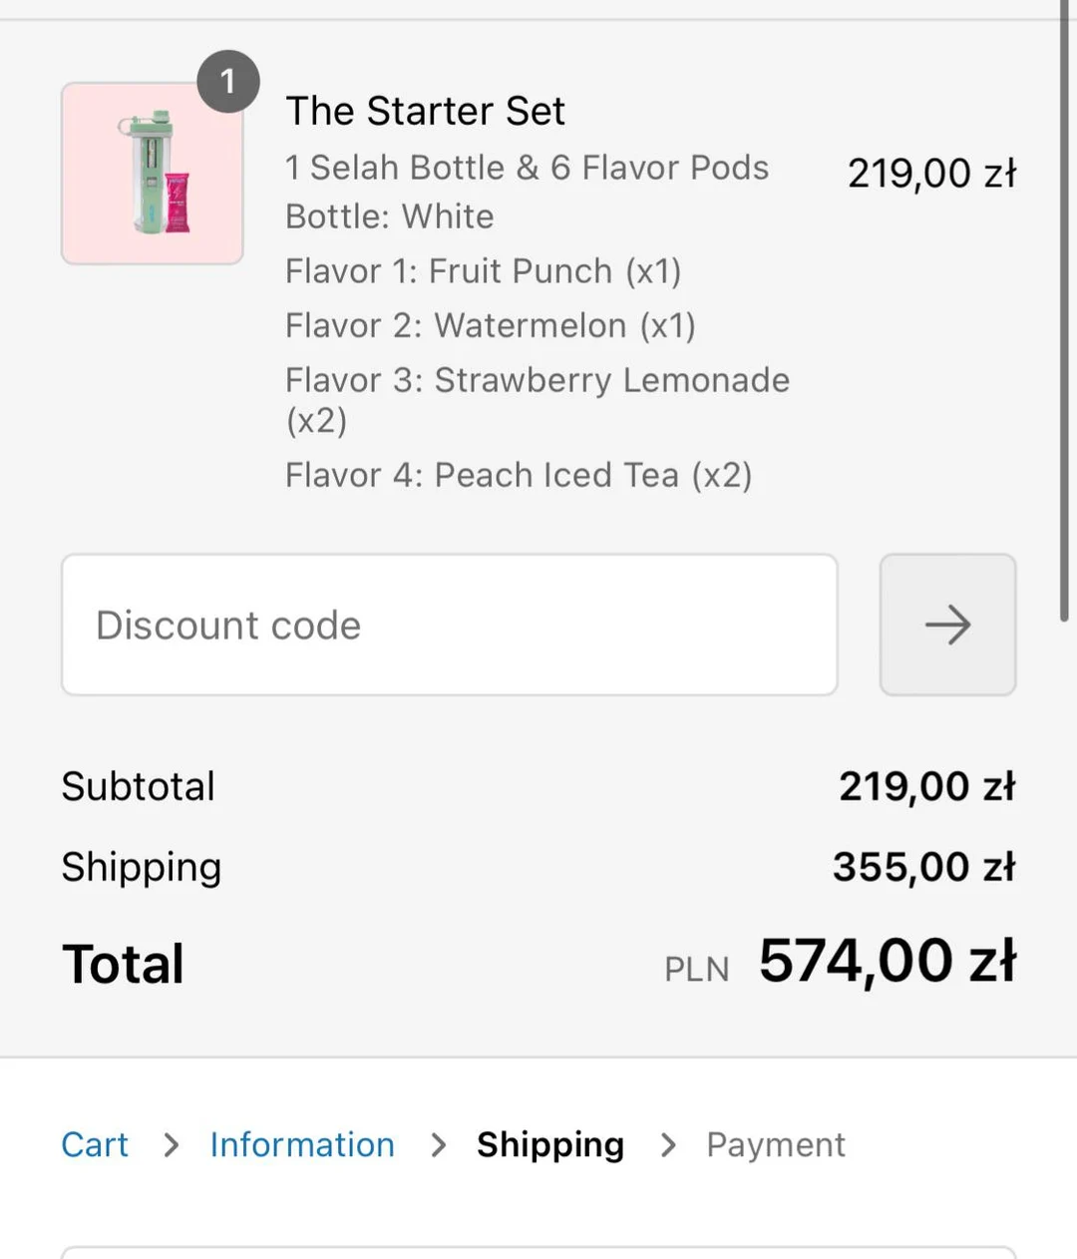
Task: Click the Subtotal amount of 219,00 zł
Action: 925,786
